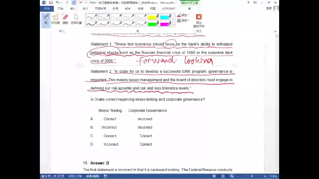Open the Design (设计) tab

pyautogui.click(x=85, y=9)
